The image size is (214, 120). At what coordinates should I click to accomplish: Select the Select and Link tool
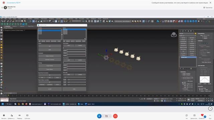(x=8, y=21)
